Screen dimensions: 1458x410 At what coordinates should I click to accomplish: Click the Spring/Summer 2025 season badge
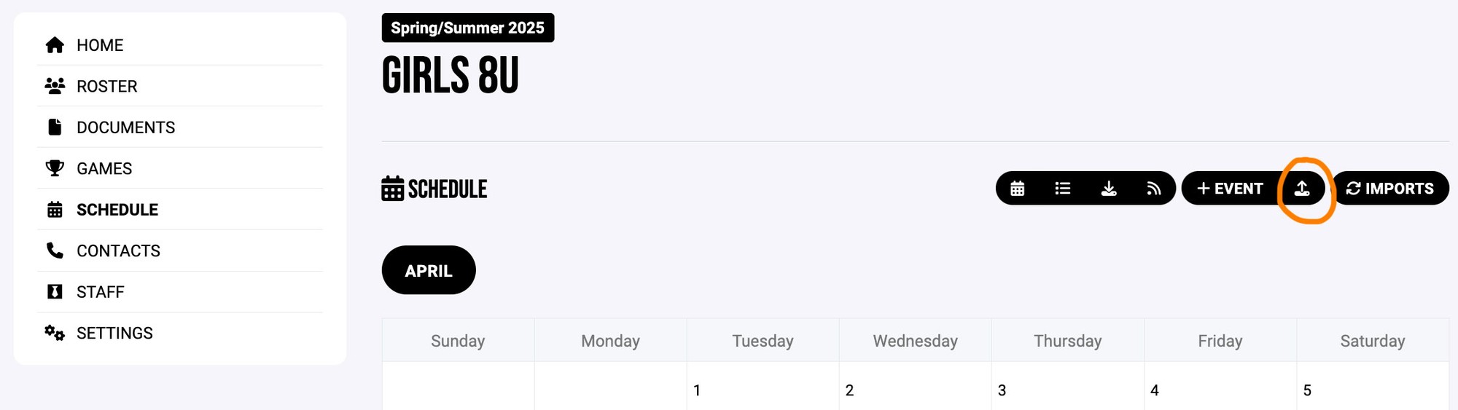467,28
